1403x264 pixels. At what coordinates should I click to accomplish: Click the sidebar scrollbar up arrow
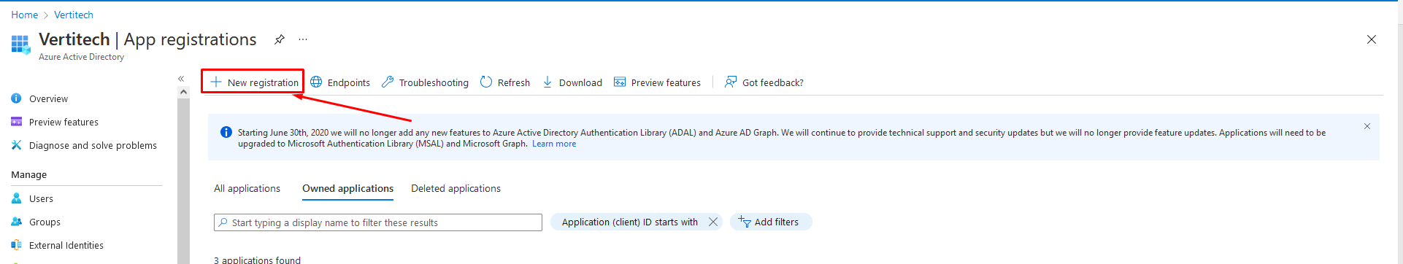point(183,92)
